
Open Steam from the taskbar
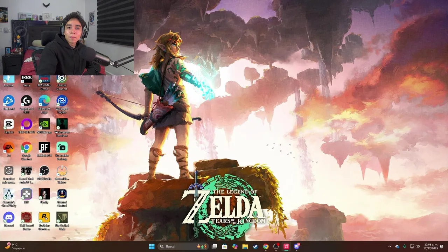255,246
